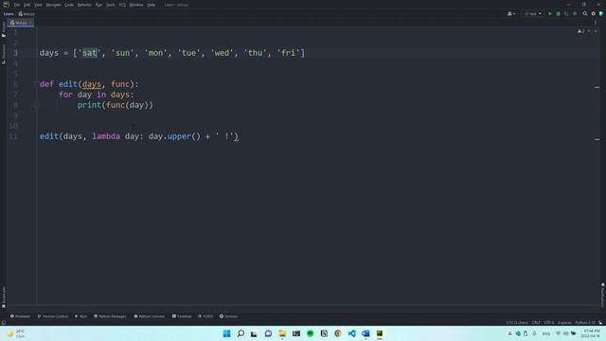Toggle tool window bars icon at bottom-left
This screenshot has width=606, height=341.
[4, 322]
